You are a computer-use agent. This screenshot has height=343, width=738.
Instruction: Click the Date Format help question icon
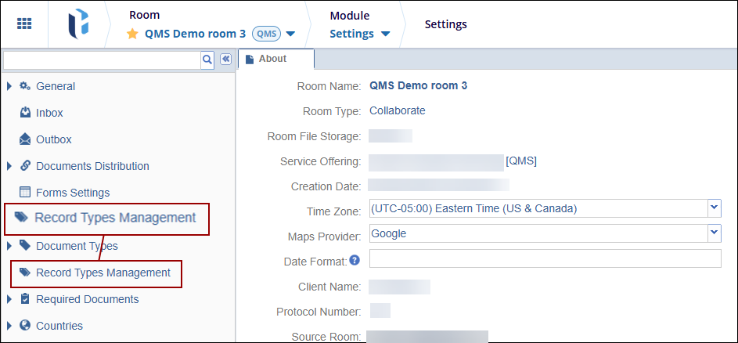(x=355, y=260)
